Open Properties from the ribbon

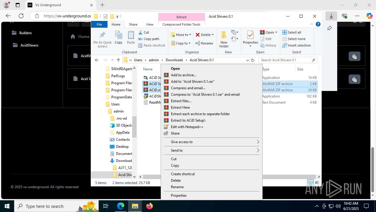click(x=250, y=39)
